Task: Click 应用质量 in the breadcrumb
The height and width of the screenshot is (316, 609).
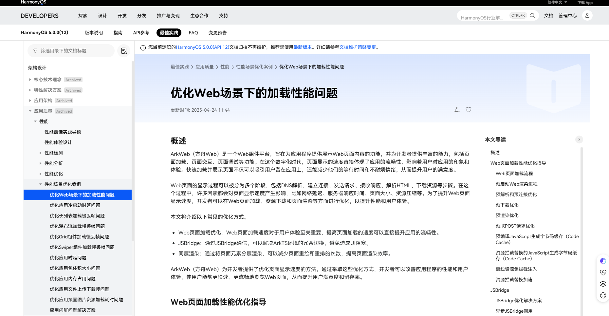Action: point(205,67)
